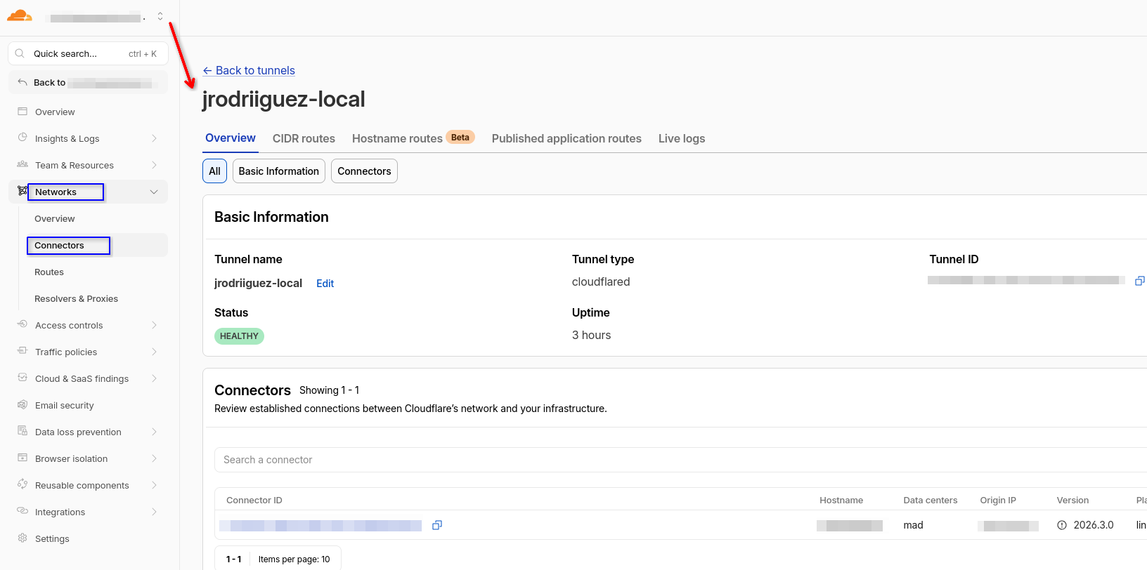Click the version warning icon beside 2026.3.0

(1062, 525)
